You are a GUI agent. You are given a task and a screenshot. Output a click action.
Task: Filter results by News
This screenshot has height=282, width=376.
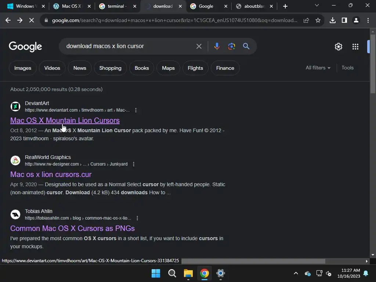80,68
